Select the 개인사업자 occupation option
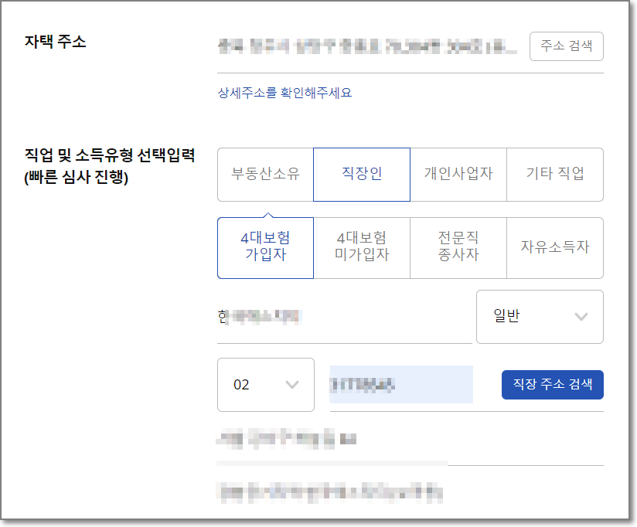 point(458,175)
